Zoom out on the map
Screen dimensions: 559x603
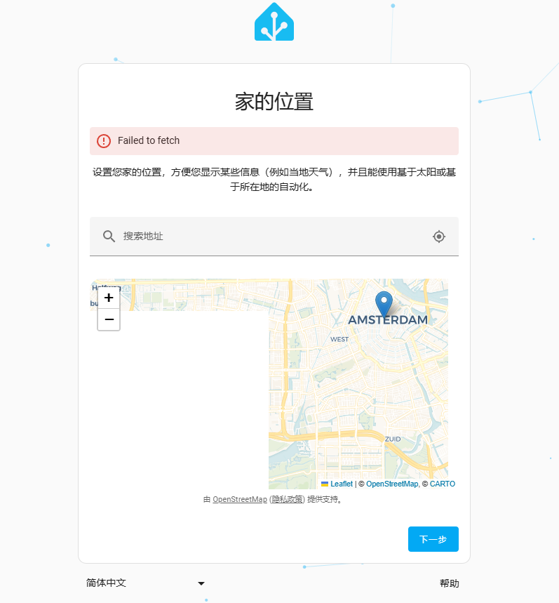pyautogui.click(x=109, y=320)
